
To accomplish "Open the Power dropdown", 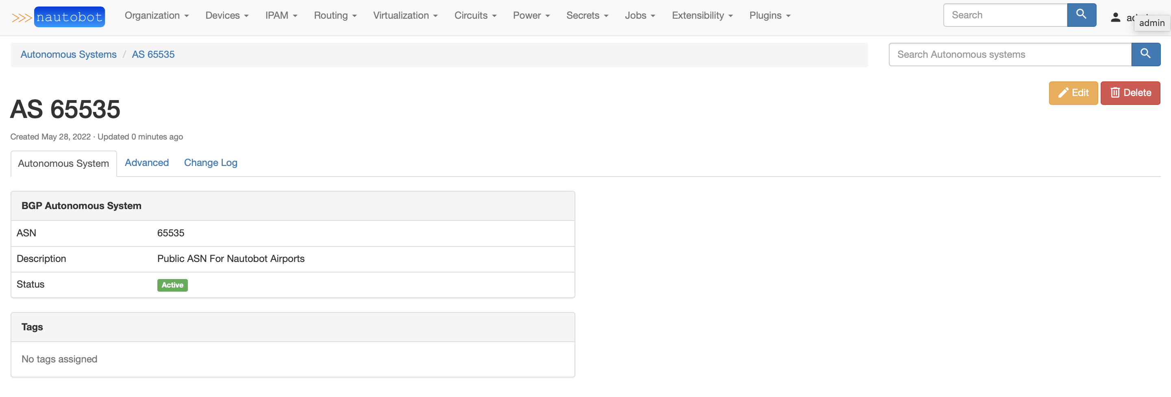I will pyautogui.click(x=531, y=15).
